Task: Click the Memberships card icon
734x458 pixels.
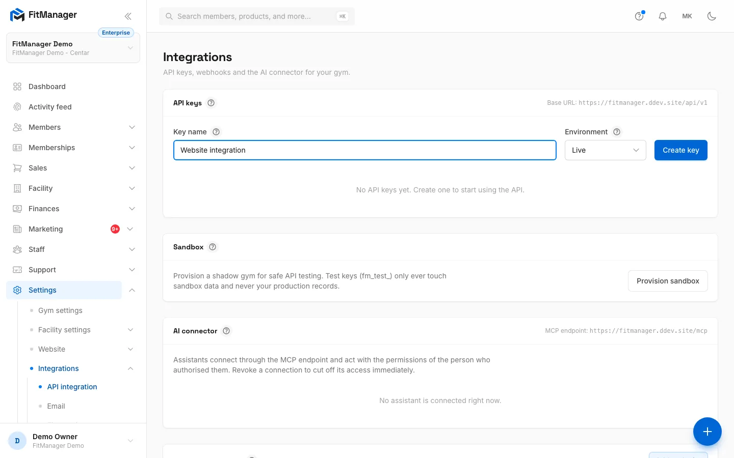Action: point(17,148)
